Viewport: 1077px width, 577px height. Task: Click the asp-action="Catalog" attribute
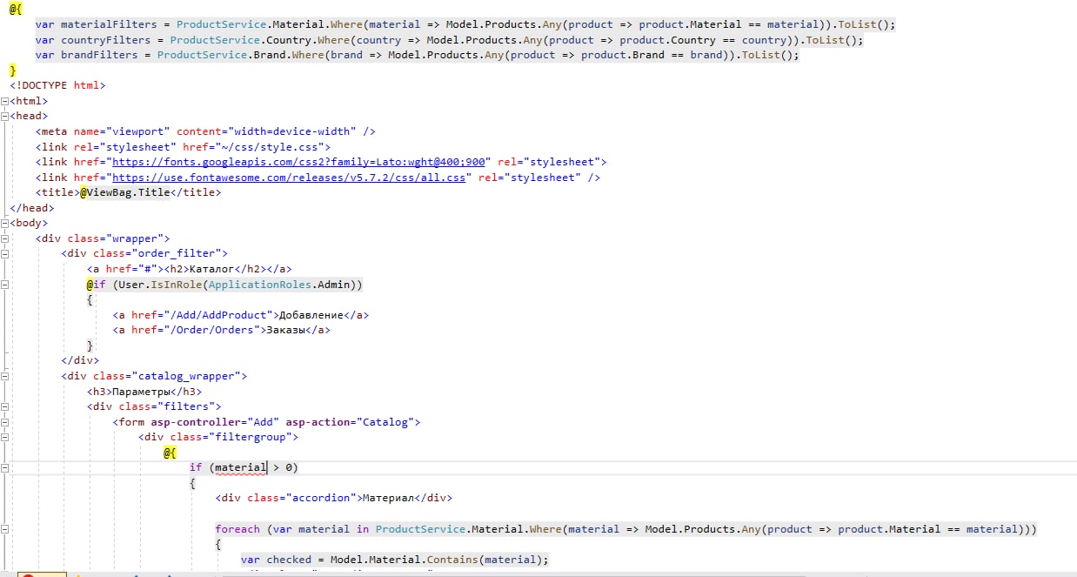point(350,422)
